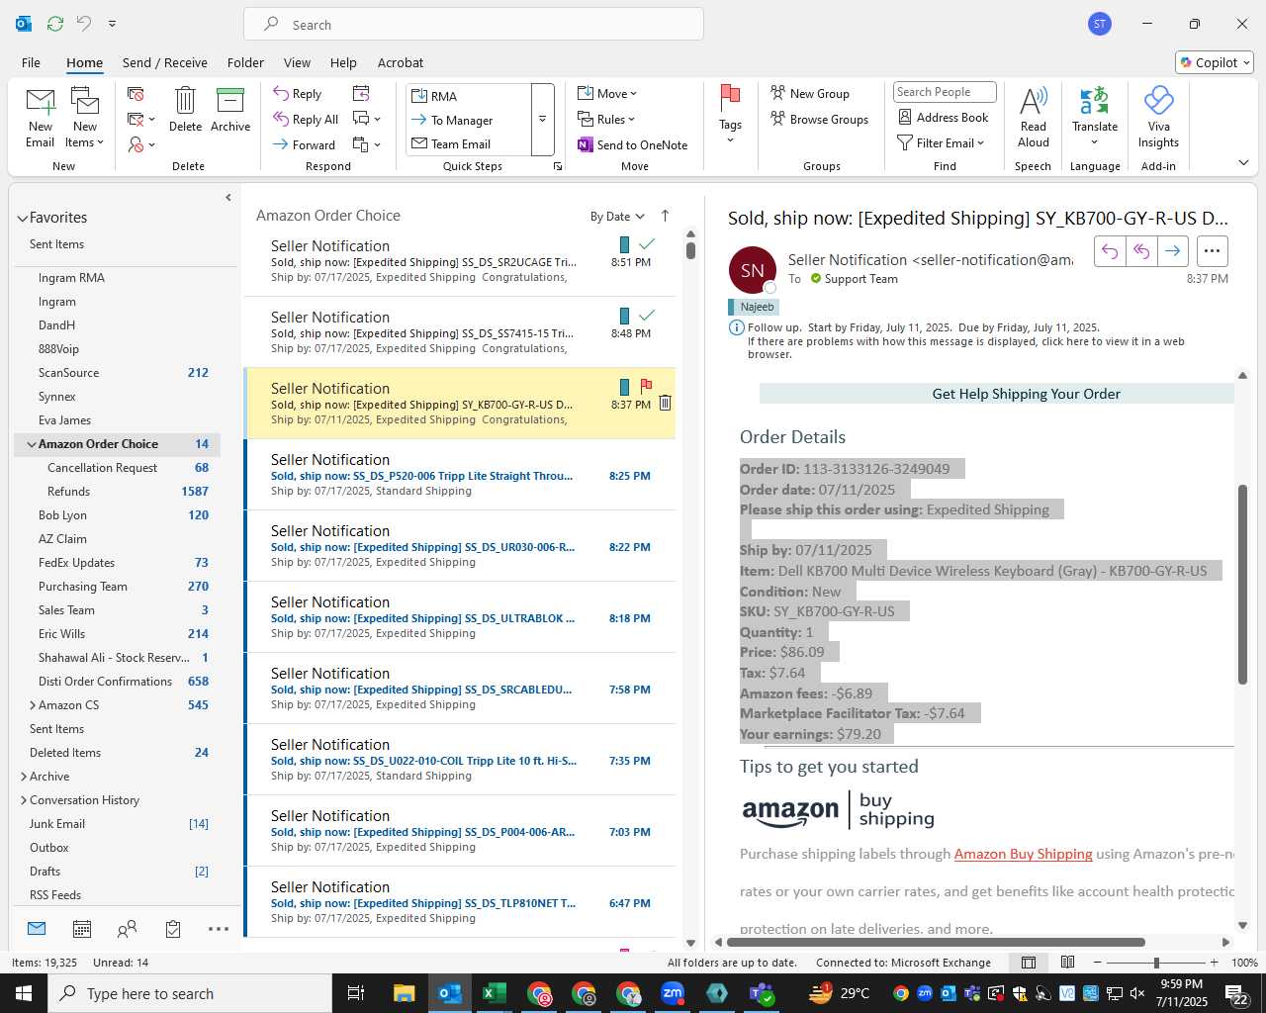Toggle completed checkmark on 8:48 PM message
Viewport: 1266px width, 1013px height.
647,315
